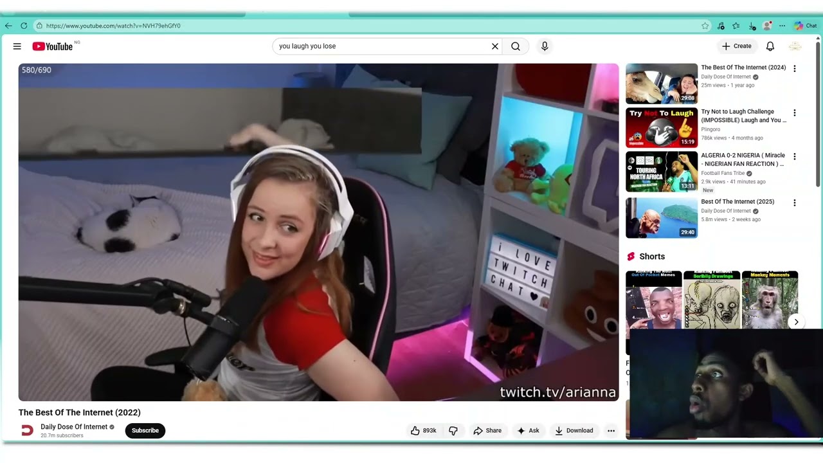
Task: Click in the search box text
Action: tap(307, 46)
